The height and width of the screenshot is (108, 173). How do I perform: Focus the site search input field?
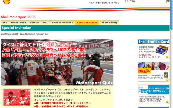151,1
